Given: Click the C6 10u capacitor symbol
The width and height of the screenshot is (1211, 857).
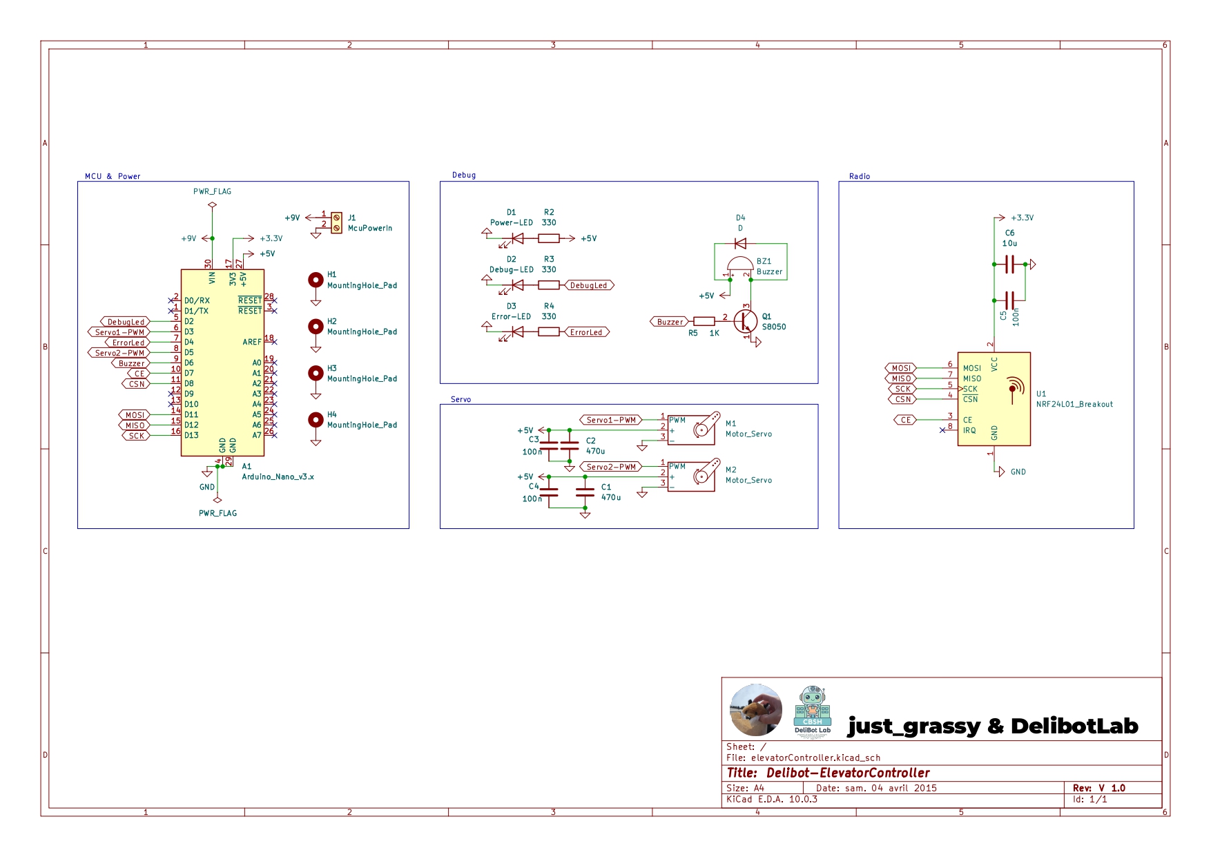Looking at the screenshot, I should [x=1009, y=264].
